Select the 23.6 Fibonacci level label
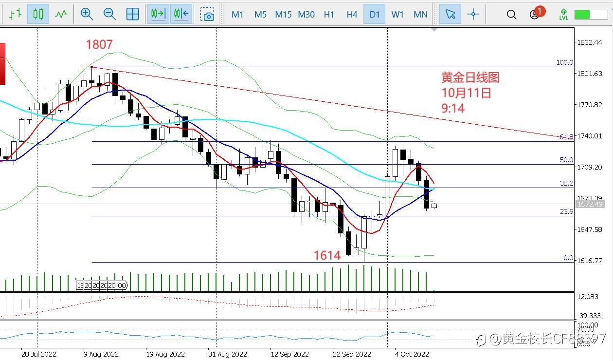The image size is (613, 361). tap(566, 211)
